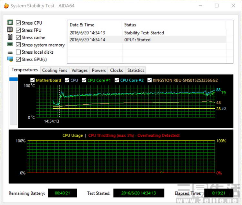Click the CPU Throttling overheating warning text
The width and height of the screenshot is (242, 205).
pyautogui.click(x=134, y=135)
